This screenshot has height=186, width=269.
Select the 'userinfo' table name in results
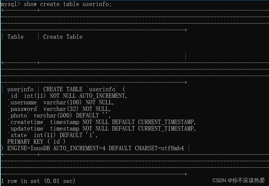[x=20, y=89]
